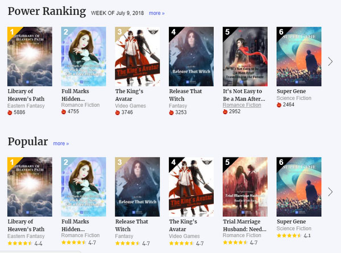Open Release That Witch cover in Popular
The image size is (341, 253).
pyautogui.click(x=138, y=187)
